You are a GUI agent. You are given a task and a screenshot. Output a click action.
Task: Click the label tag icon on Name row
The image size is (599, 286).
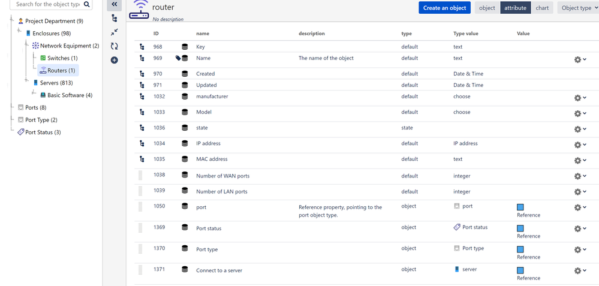pos(178,58)
